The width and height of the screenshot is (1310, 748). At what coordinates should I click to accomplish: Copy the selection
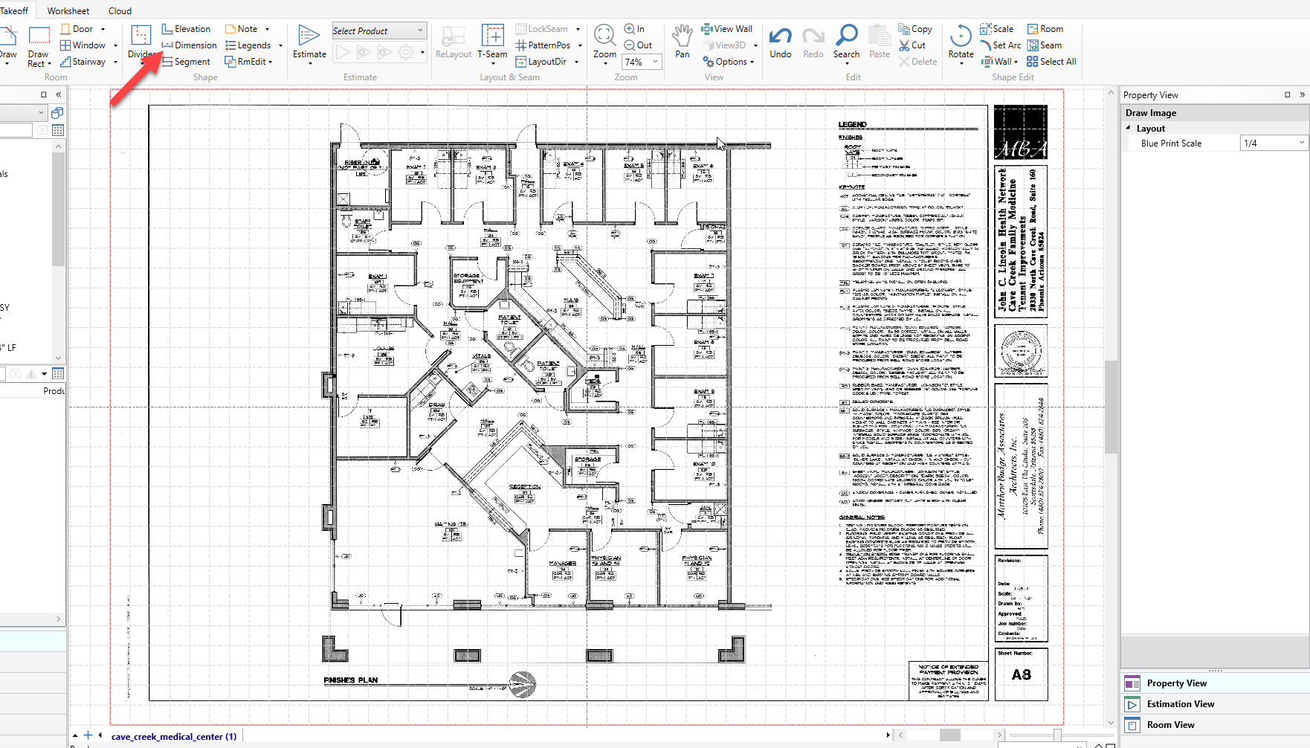coord(915,29)
